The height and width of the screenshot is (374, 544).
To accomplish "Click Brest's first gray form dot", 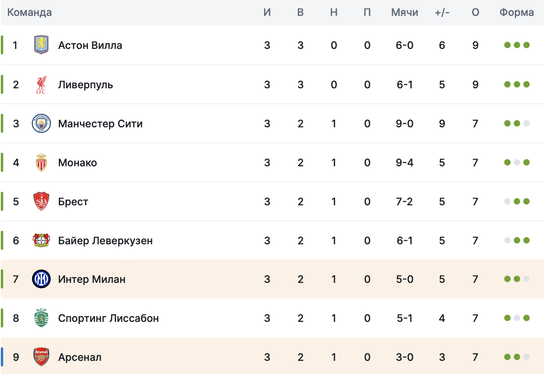I will pyautogui.click(x=507, y=201).
